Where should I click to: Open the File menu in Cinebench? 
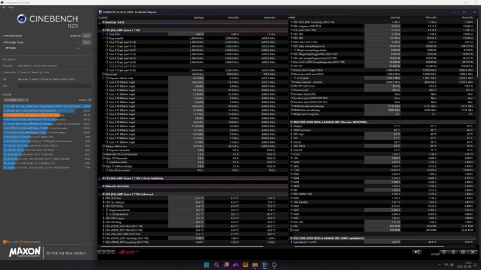4,7
